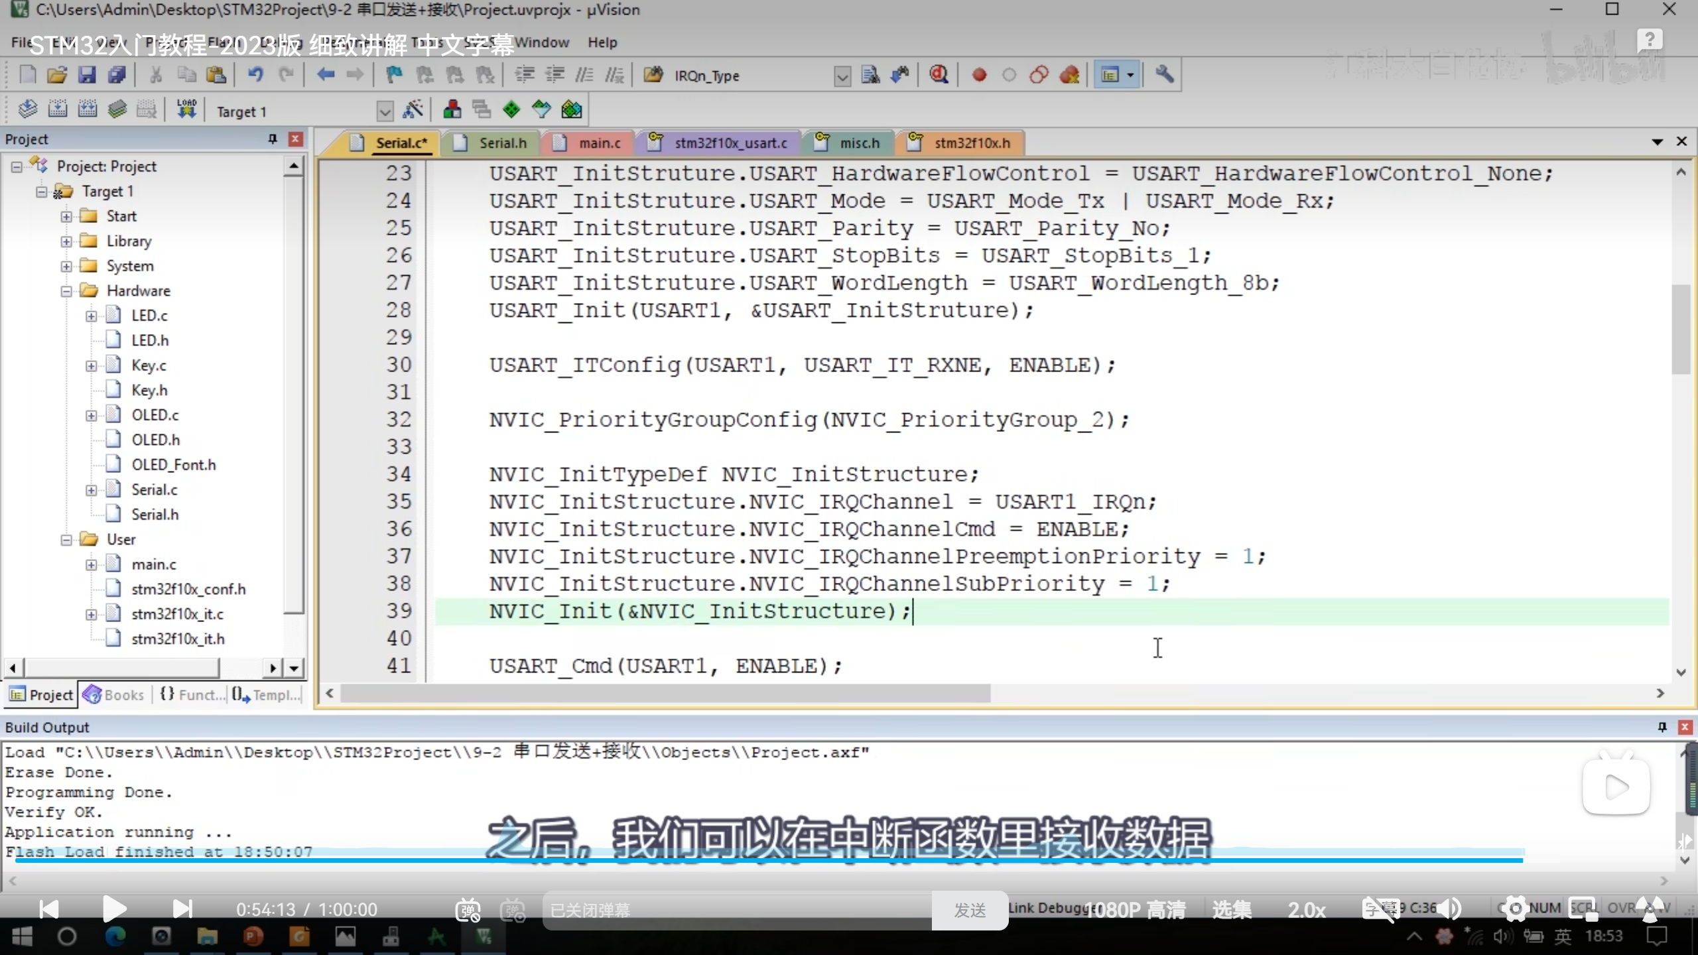Open Options for Target magic wand icon
This screenshot has width=1698, height=955.
(413, 109)
